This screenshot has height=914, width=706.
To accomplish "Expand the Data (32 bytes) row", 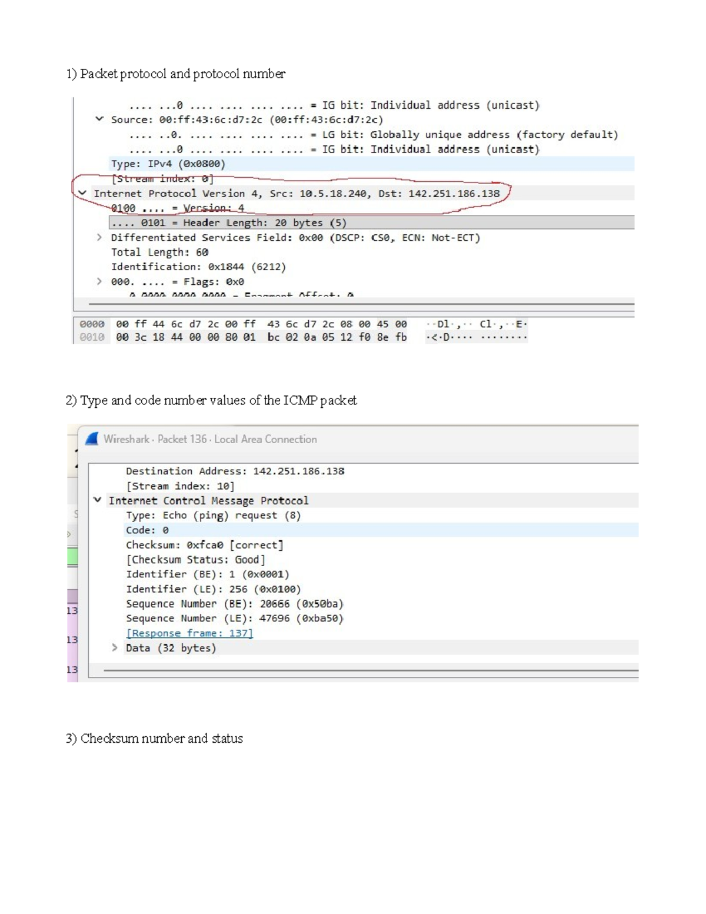I will click(114, 647).
